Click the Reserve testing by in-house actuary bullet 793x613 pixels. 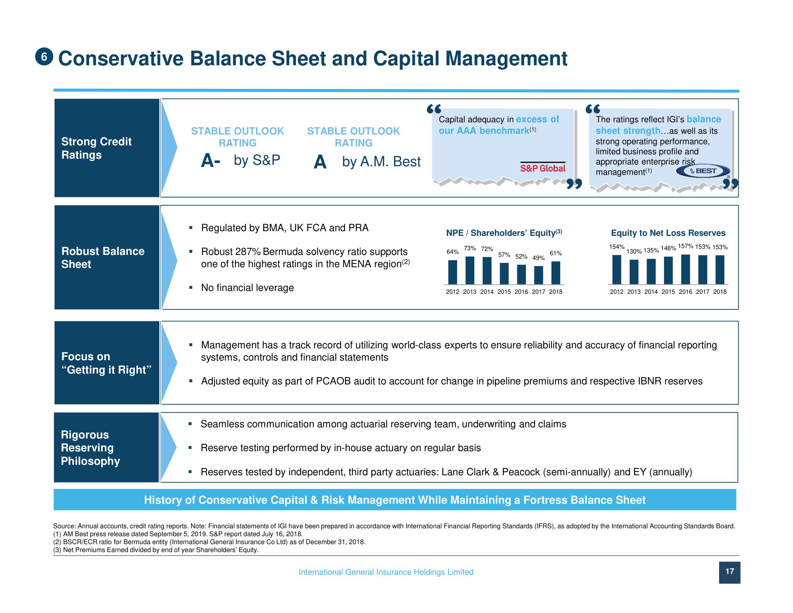pyautogui.click(x=341, y=448)
